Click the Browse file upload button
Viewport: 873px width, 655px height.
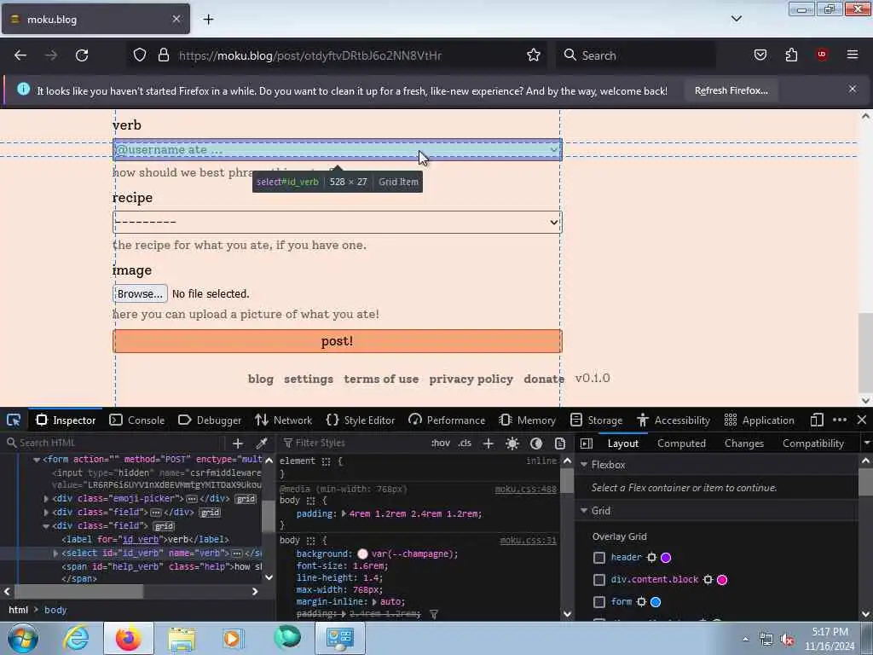tap(140, 293)
